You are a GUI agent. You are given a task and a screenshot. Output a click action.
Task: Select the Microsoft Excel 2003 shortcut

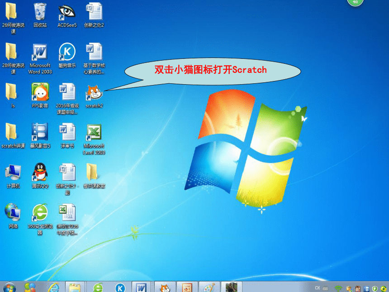(94, 133)
